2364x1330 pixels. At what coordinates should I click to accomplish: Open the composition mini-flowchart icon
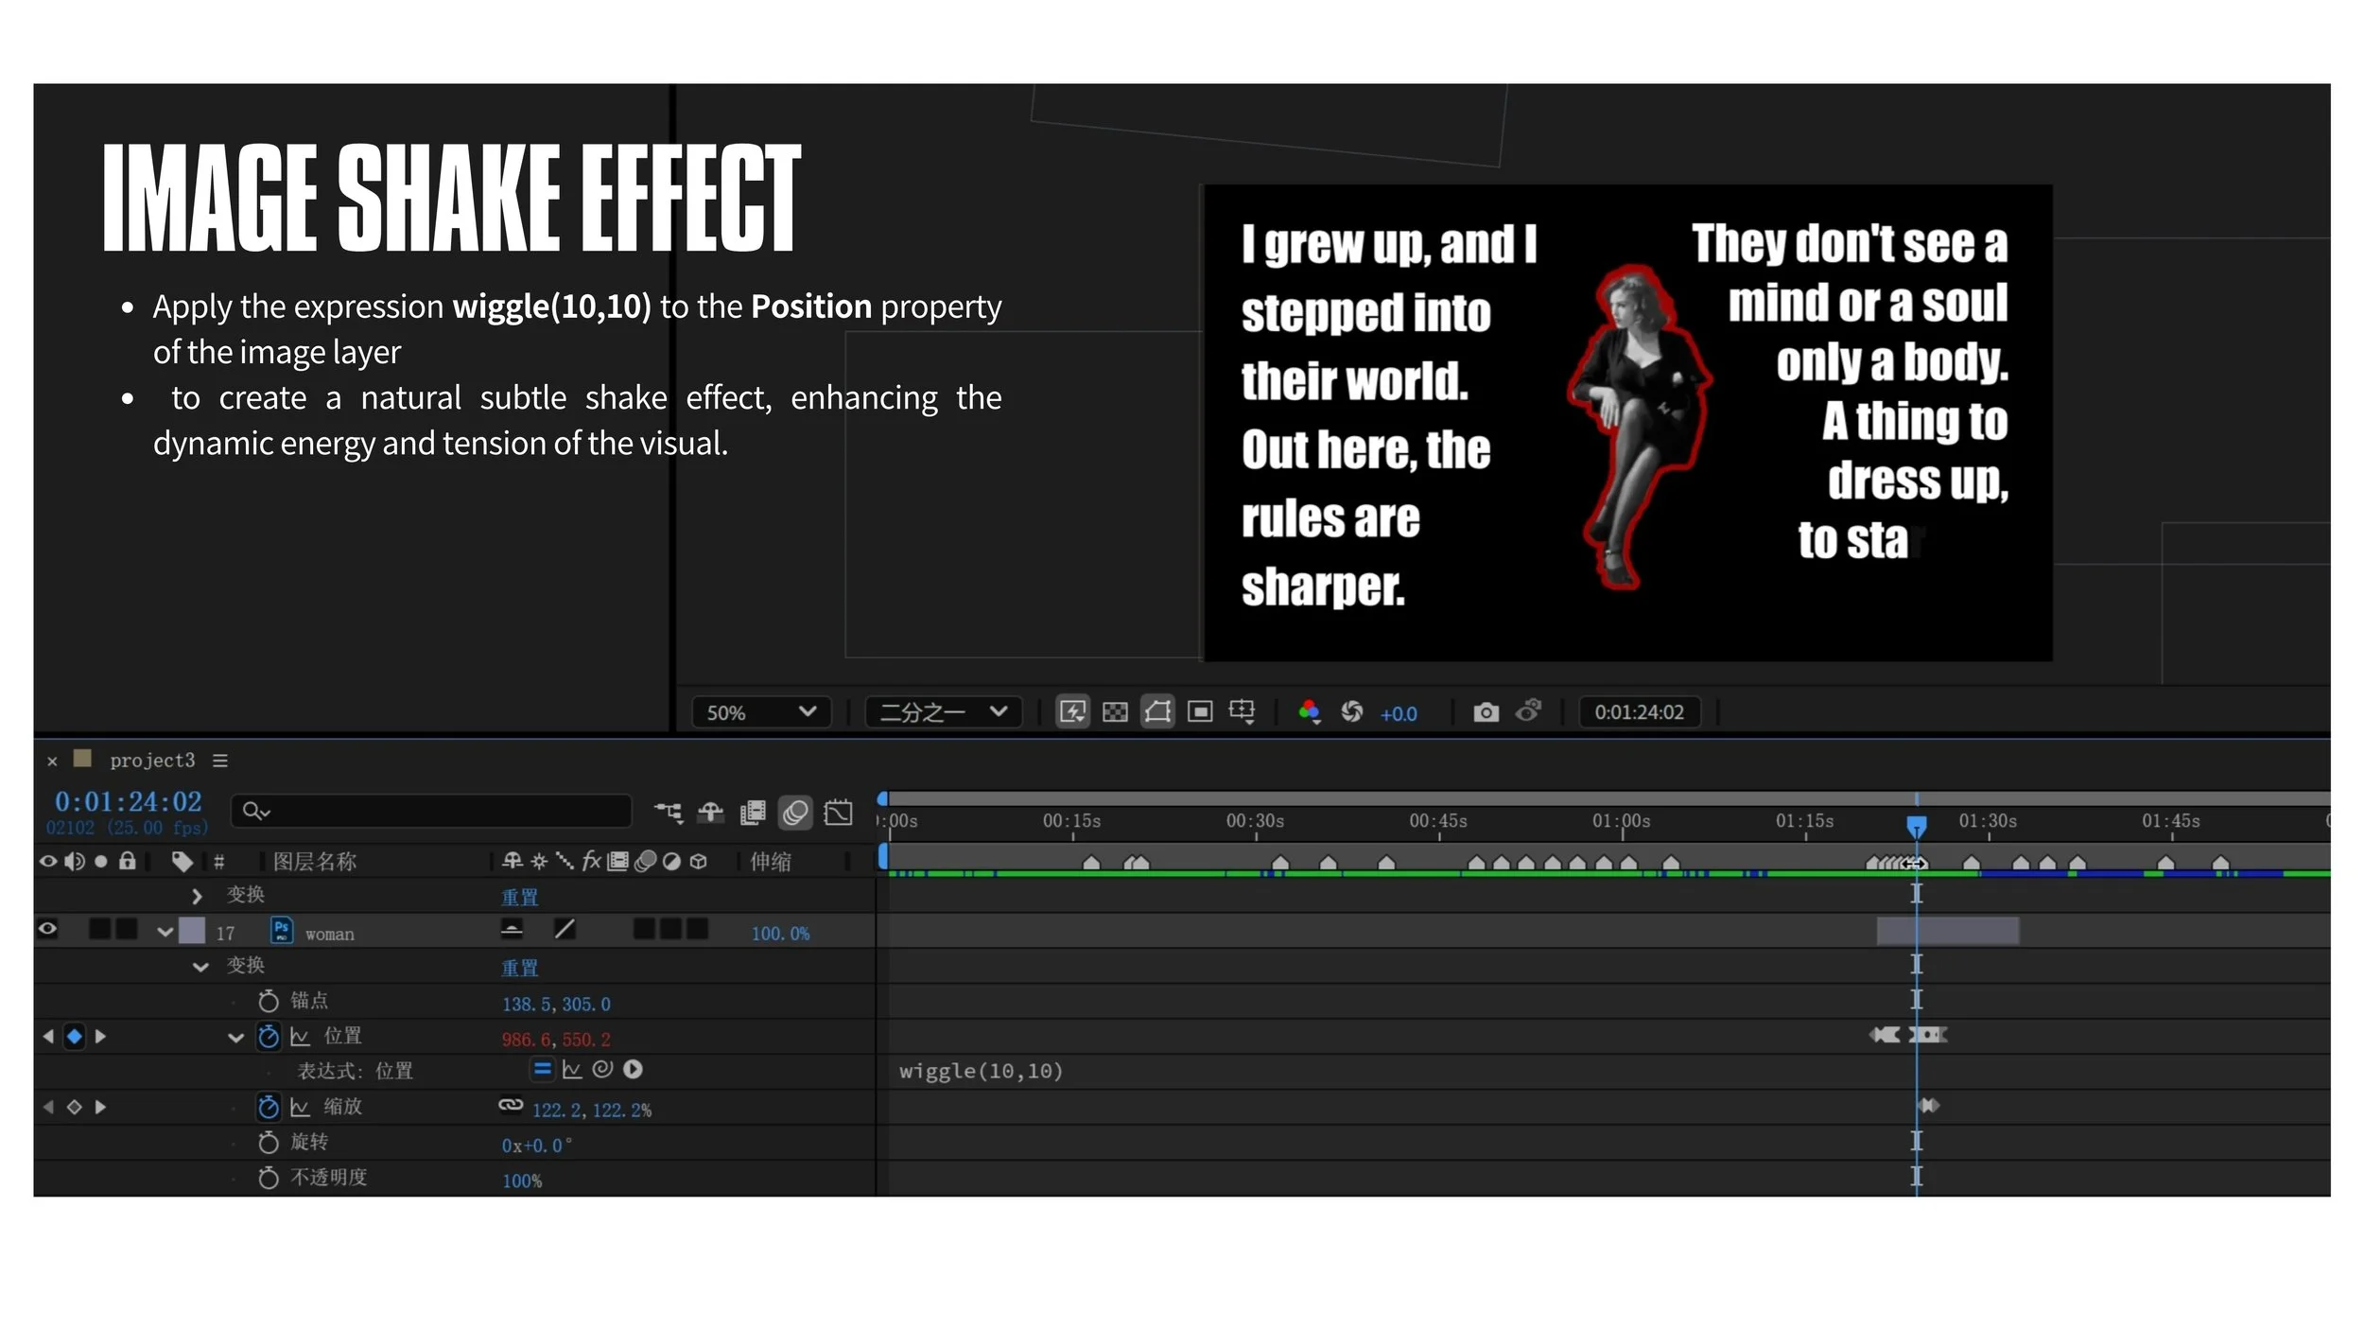[669, 813]
